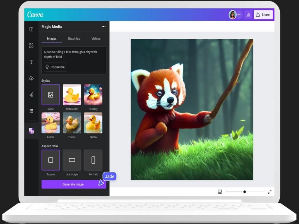Screen dimensions: 299x224
Task: Select the Portrait aspect ratio
Action: (93, 160)
